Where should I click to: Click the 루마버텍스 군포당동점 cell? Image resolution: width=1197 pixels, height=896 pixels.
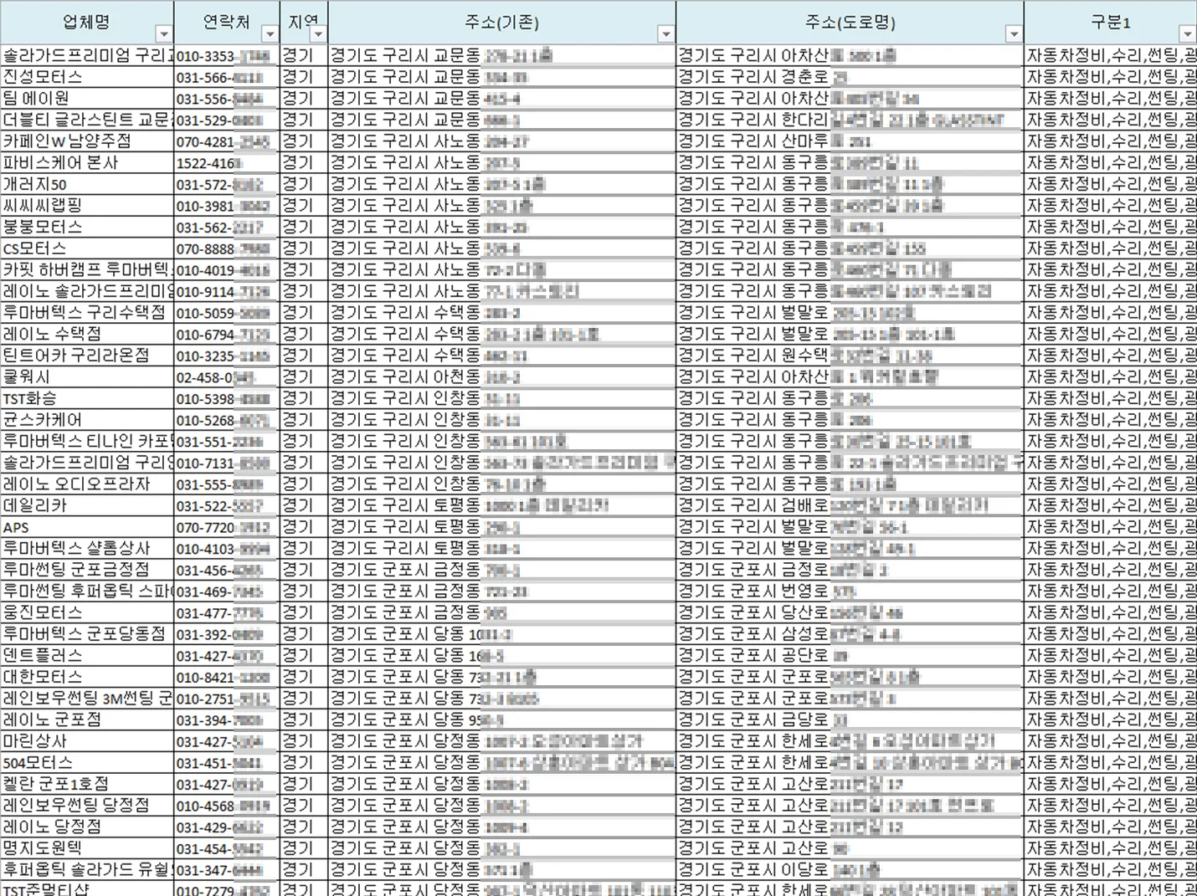tap(87, 634)
